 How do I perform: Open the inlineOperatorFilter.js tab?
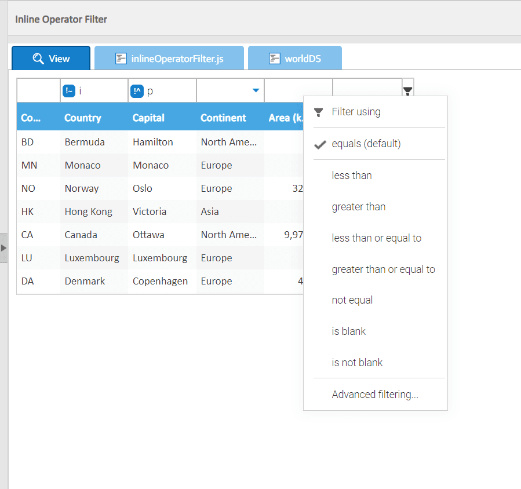pyautogui.click(x=169, y=58)
